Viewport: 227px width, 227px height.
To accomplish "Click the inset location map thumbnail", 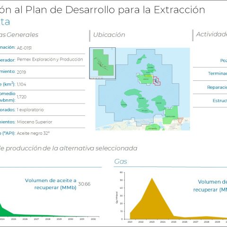I will (103, 63).
